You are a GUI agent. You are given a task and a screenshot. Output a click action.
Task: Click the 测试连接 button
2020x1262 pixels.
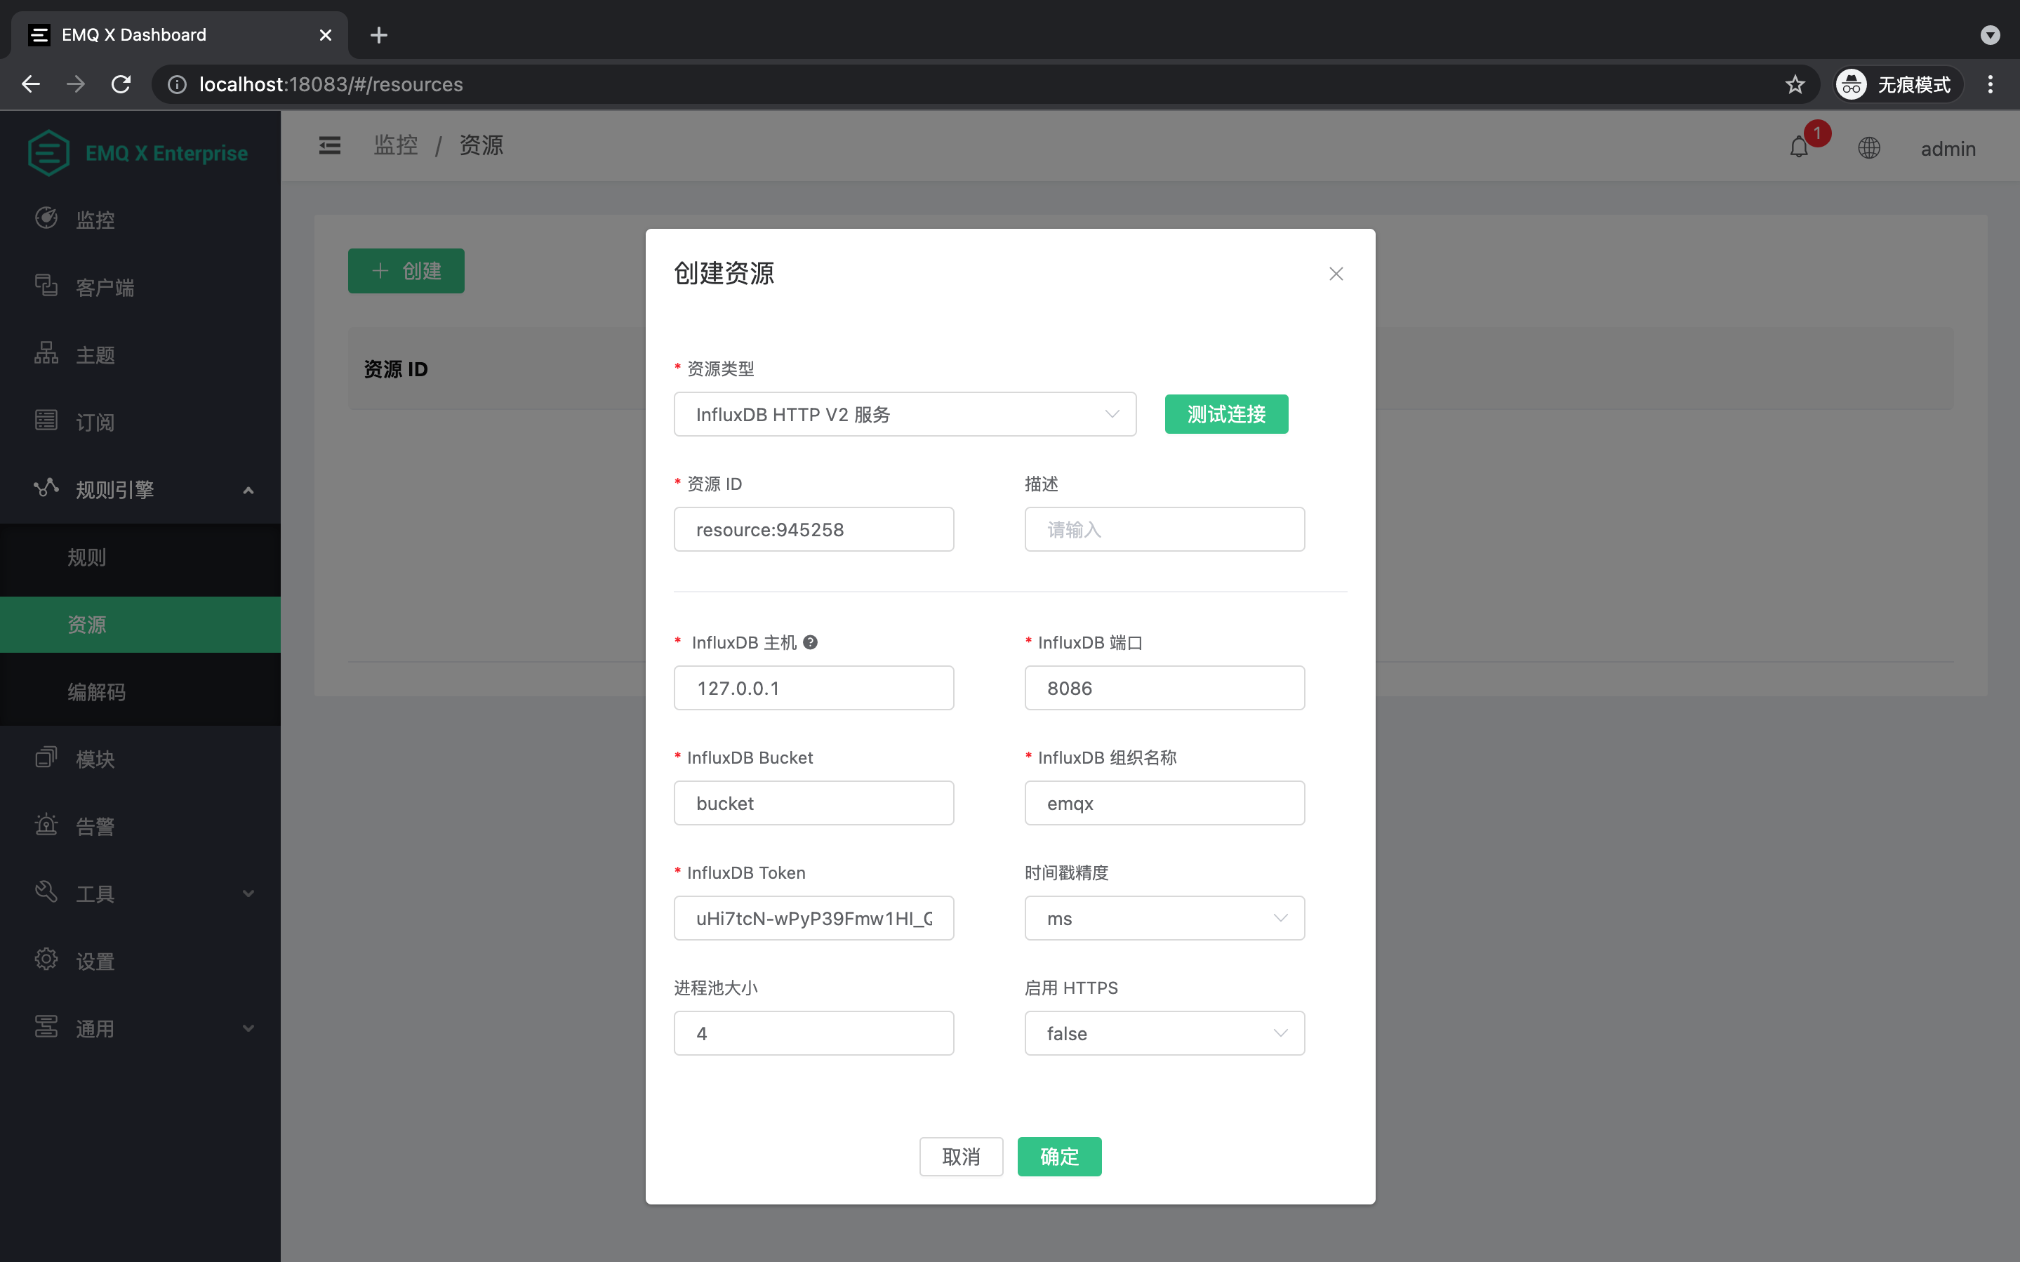(x=1225, y=414)
